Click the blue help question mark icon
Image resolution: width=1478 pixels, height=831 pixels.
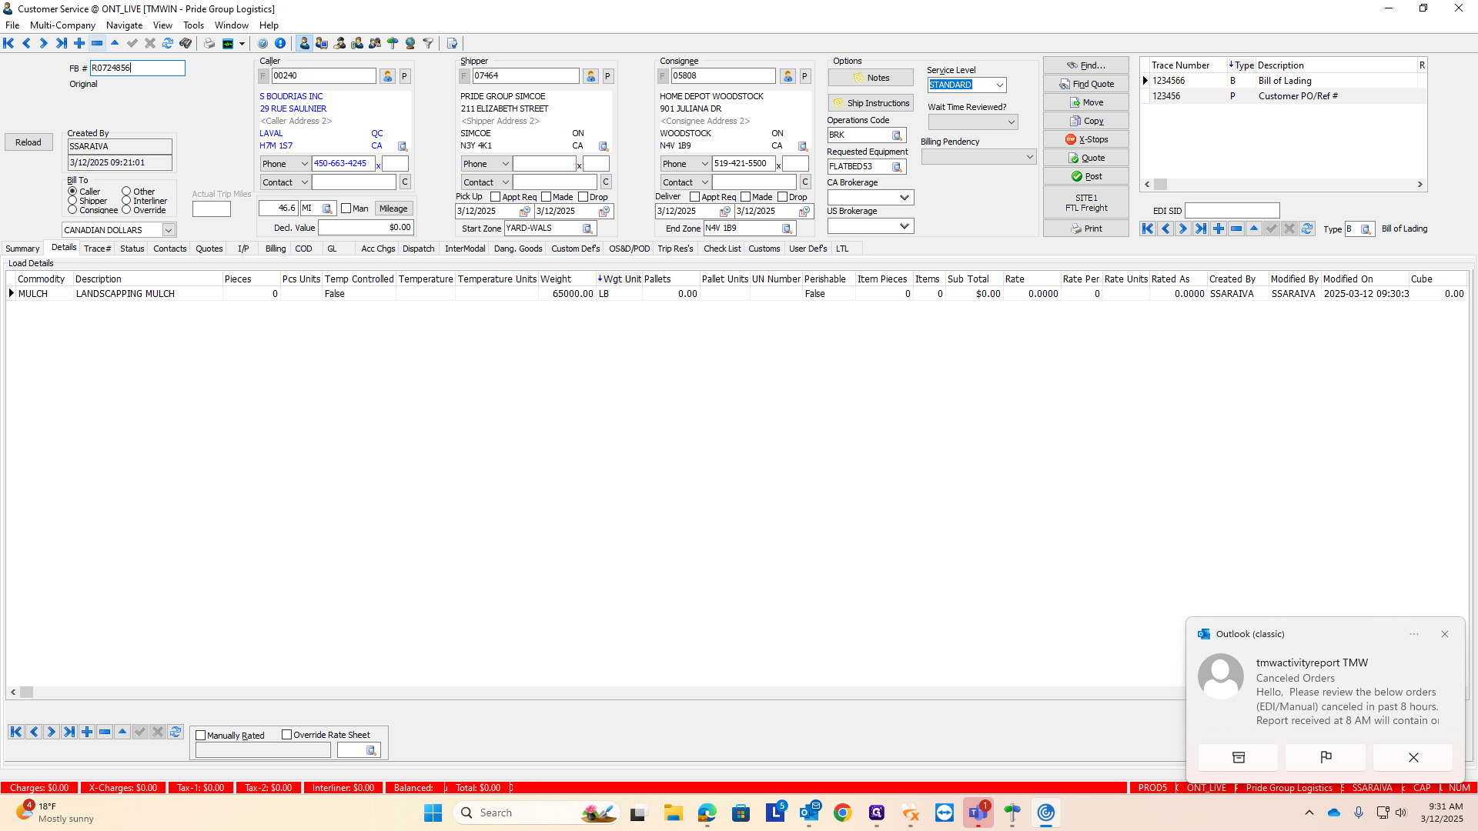[x=262, y=43]
